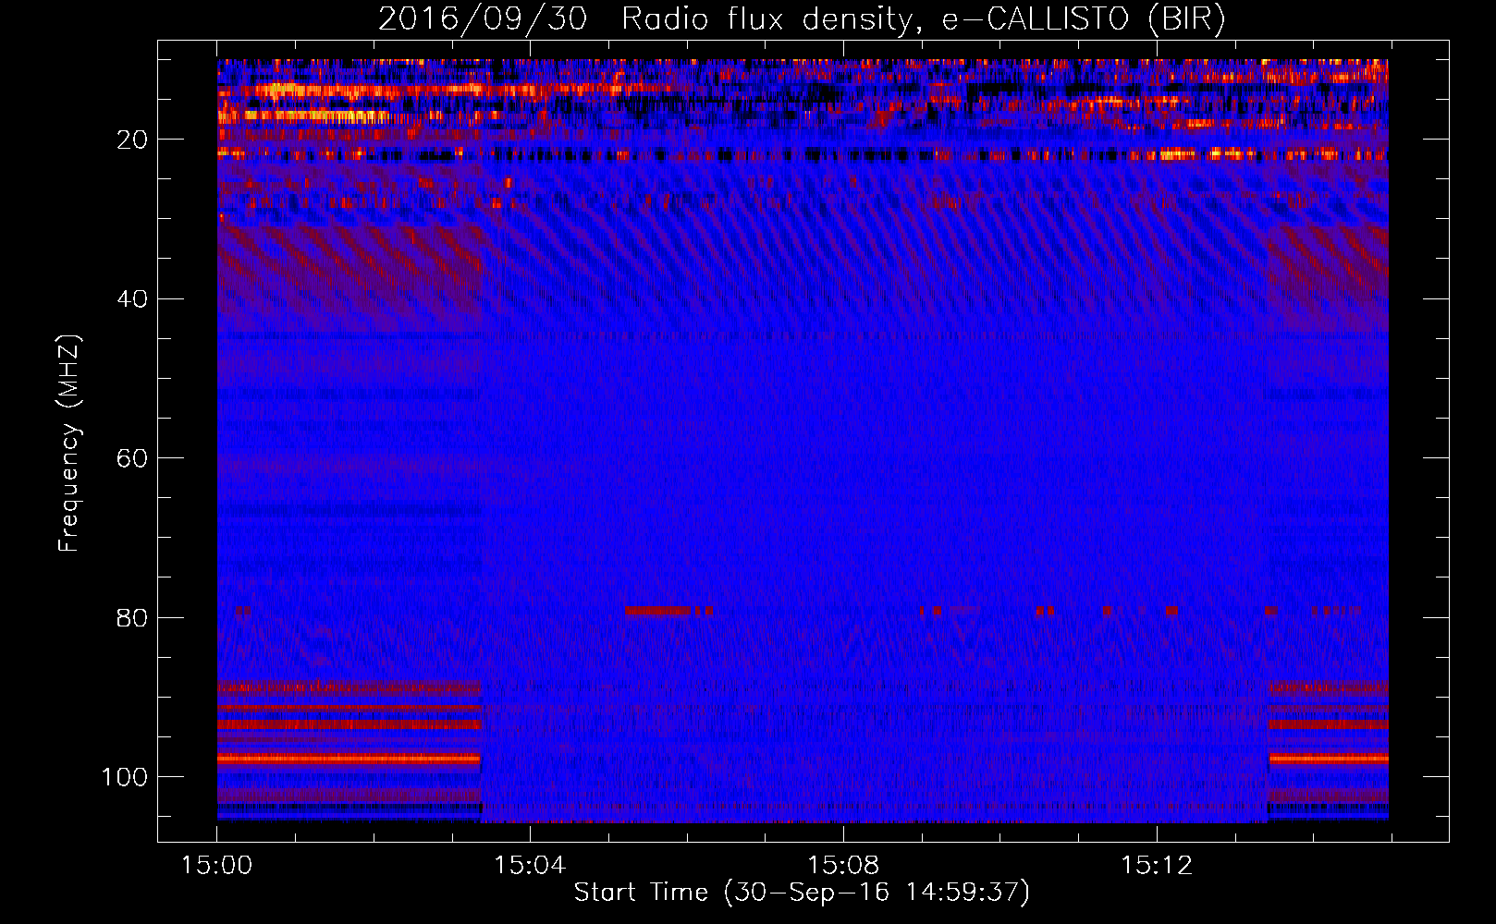Image resolution: width=1496 pixels, height=924 pixels.
Task: Click the '20' frequency tick label
Action: click(x=133, y=140)
